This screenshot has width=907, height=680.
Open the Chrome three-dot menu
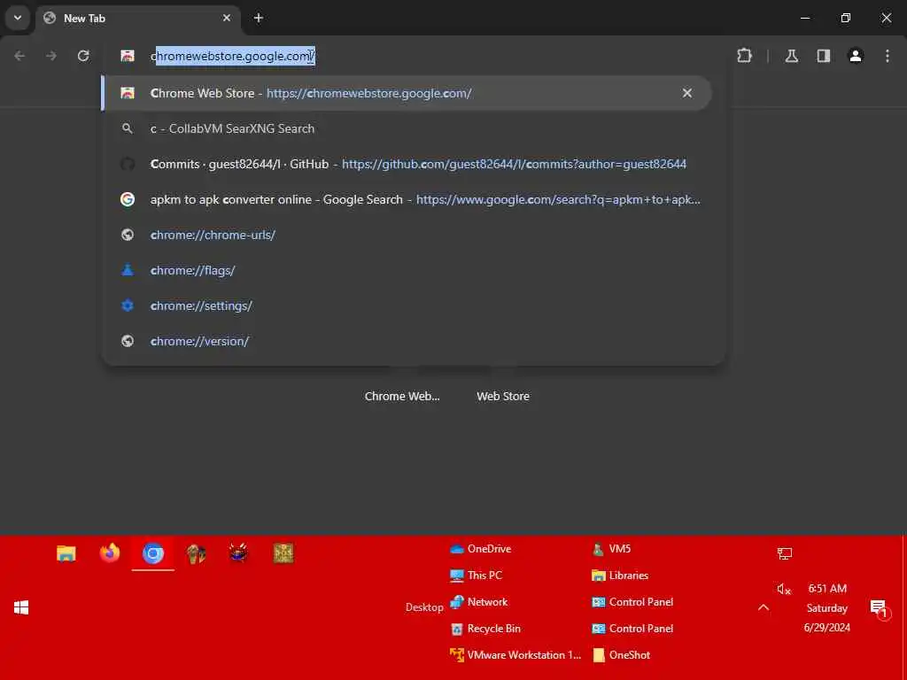click(x=888, y=56)
